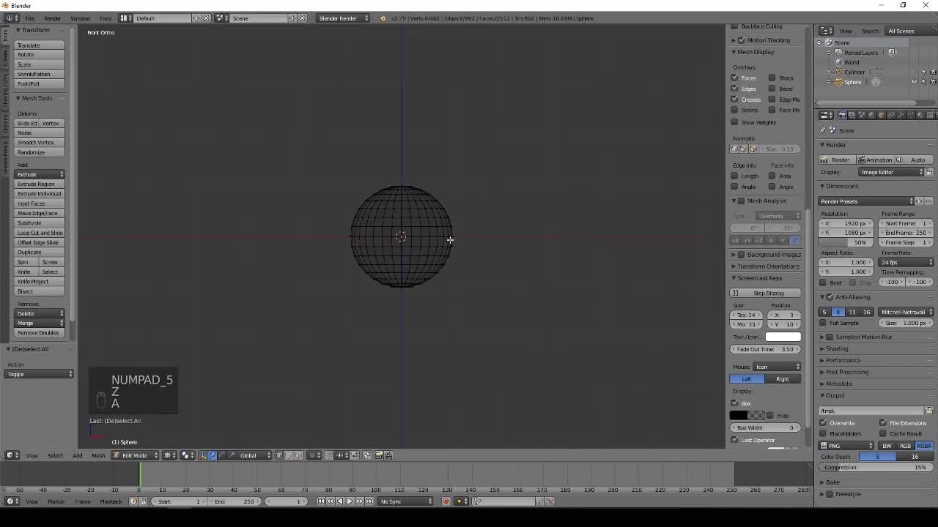Viewport: 938px width, 527px height.
Task: Open the Material properties tab icon
Action: click(920, 115)
